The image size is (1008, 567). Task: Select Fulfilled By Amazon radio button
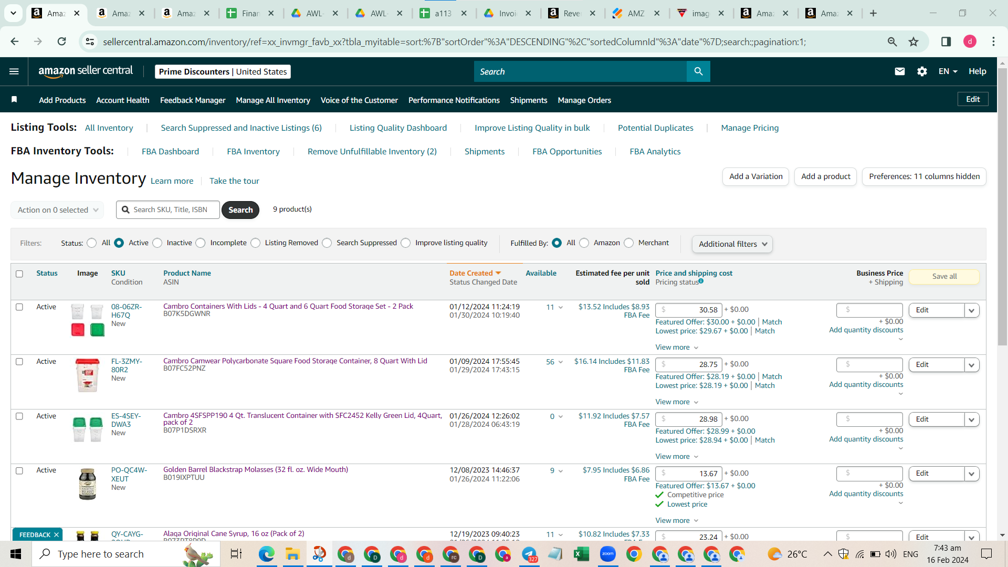584,243
